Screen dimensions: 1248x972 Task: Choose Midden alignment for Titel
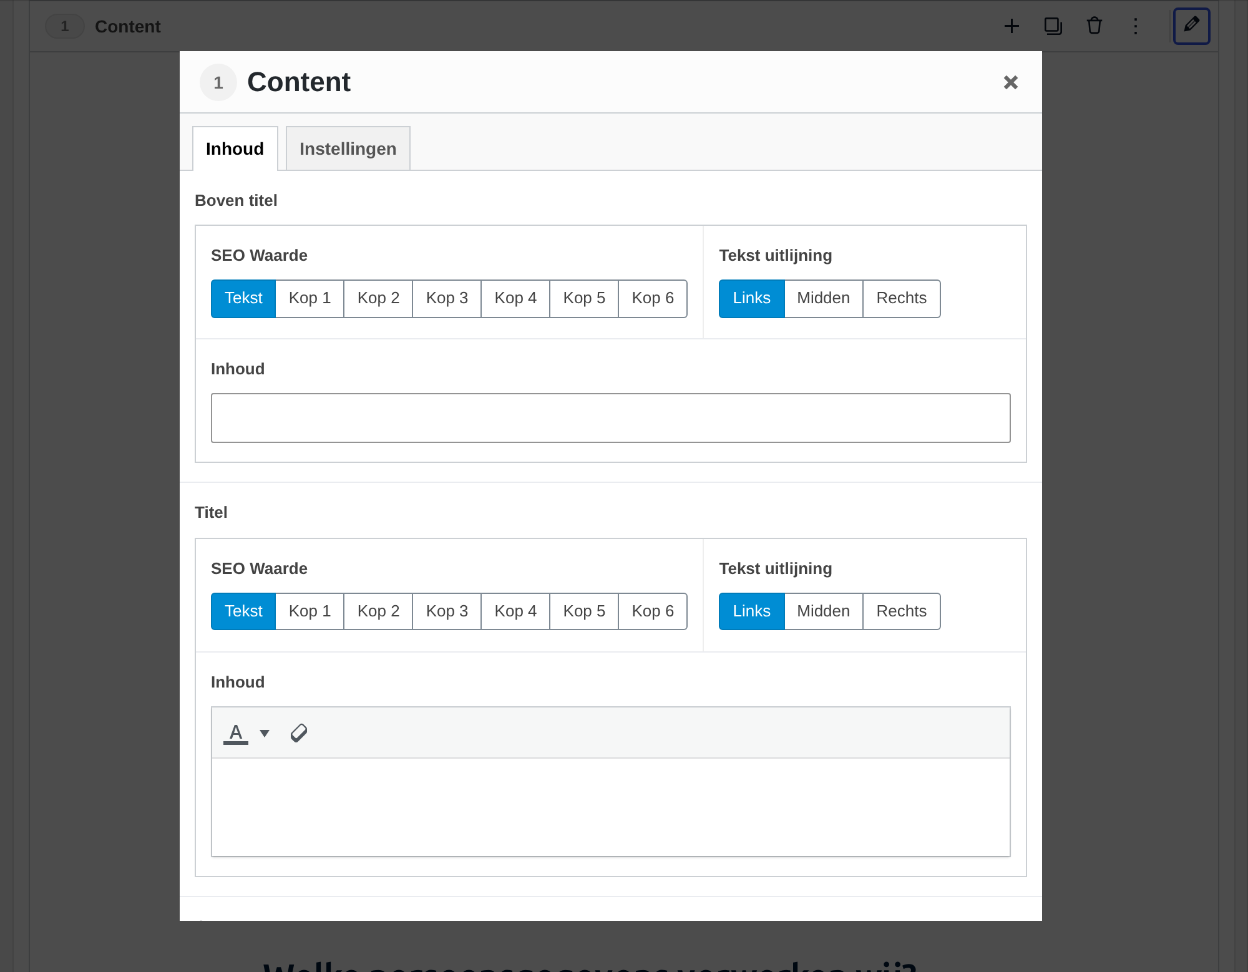coord(824,611)
